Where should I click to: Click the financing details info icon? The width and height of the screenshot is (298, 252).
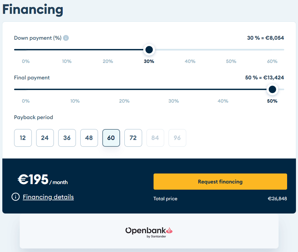[x=16, y=197]
